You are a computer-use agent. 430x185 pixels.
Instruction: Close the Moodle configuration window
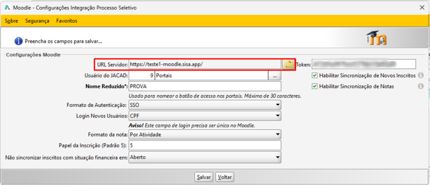tap(422, 7)
